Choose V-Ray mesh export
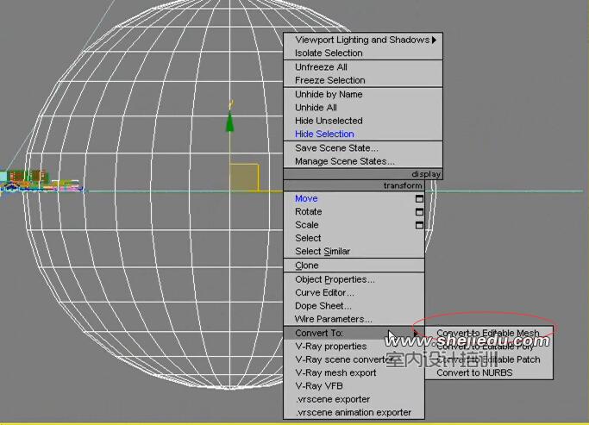Image resolution: width=589 pixels, height=425 pixels. pos(354,372)
